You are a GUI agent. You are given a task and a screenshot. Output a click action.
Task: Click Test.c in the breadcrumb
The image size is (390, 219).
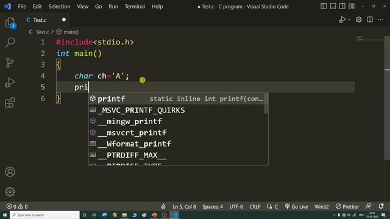[x=42, y=32]
